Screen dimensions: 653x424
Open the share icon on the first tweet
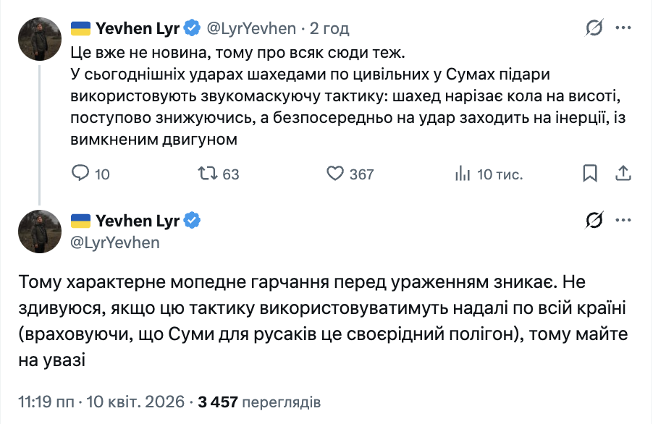623,174
